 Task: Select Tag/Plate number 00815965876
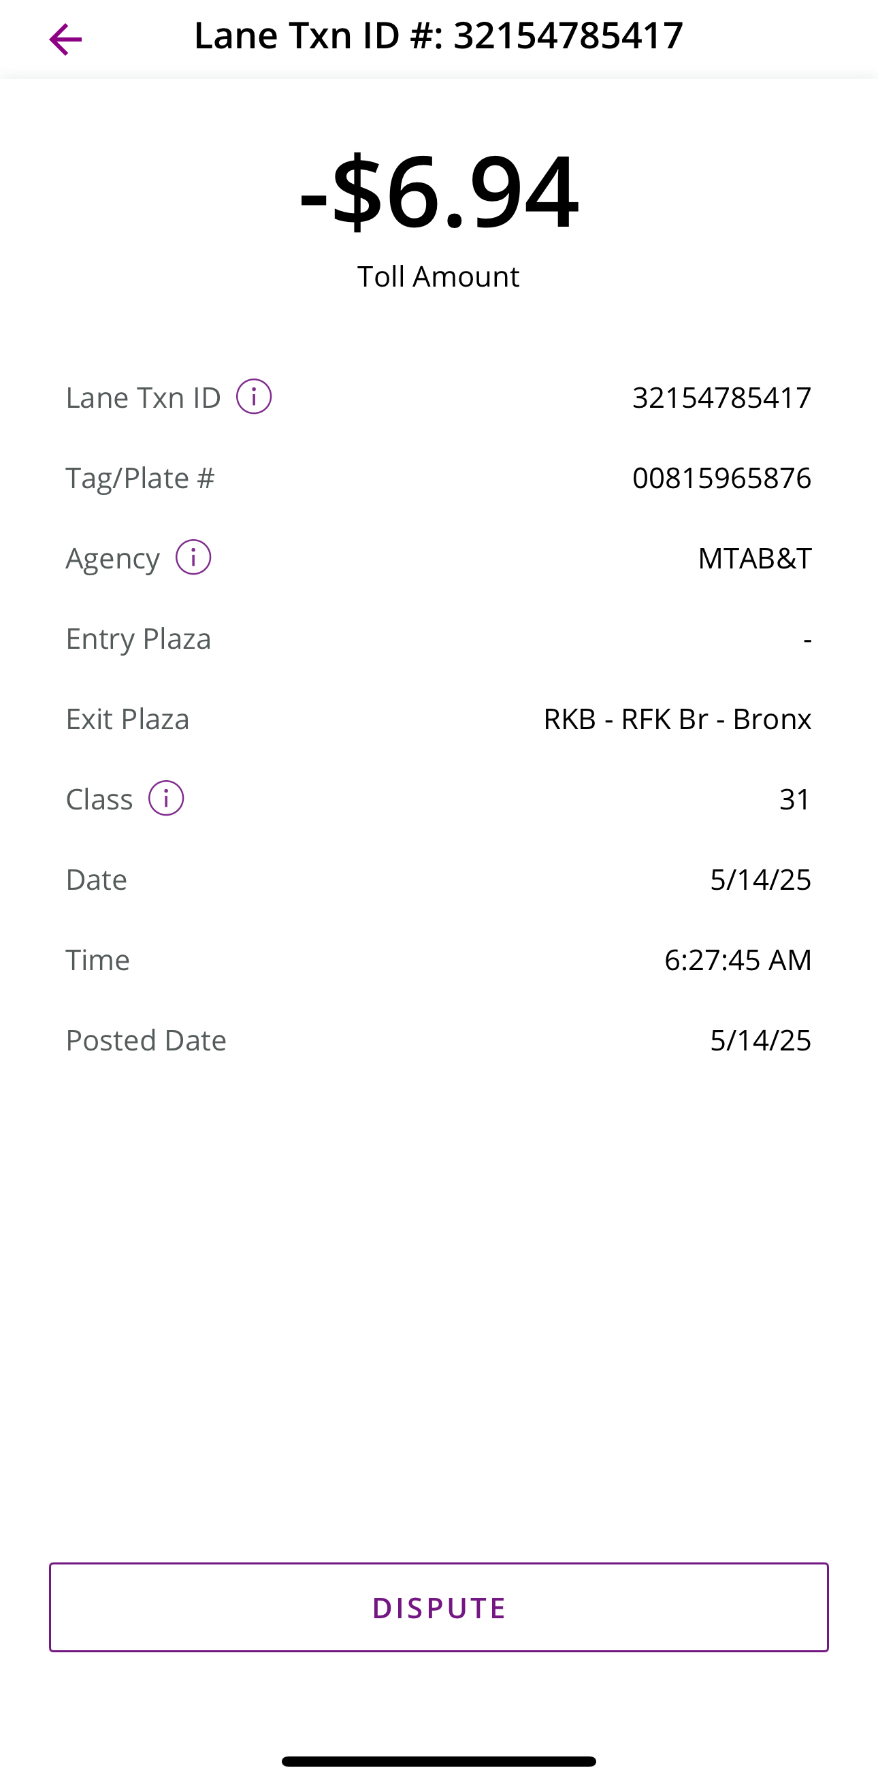coord(721,478)
